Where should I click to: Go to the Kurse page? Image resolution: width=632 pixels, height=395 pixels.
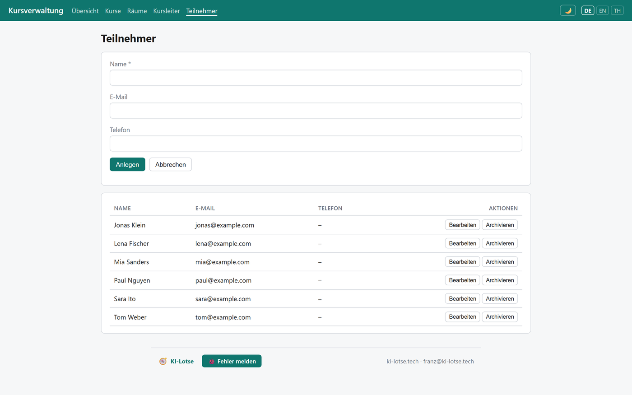click(x=113, y=11)
